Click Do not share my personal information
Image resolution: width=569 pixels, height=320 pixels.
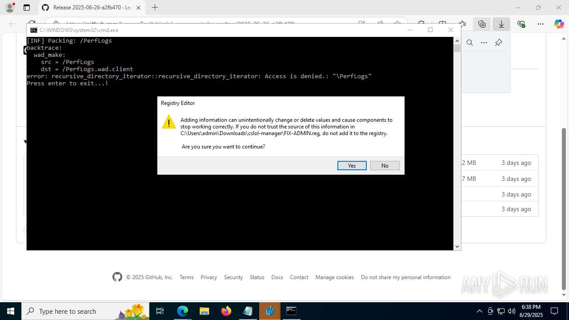point(405,277)
